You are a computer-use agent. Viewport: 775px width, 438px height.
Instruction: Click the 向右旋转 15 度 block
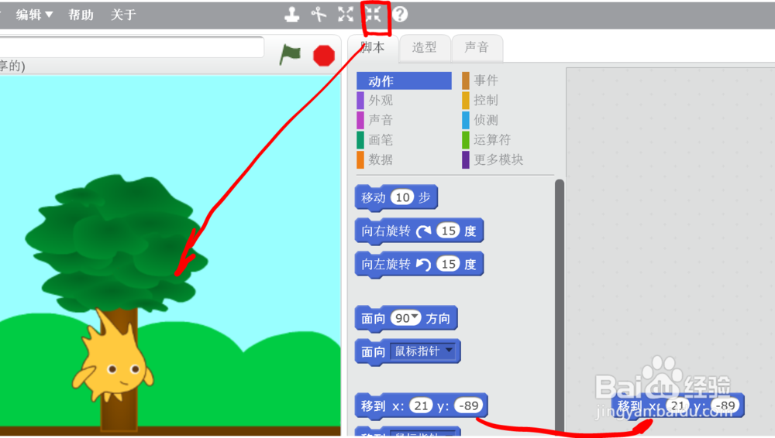(419, 231)
